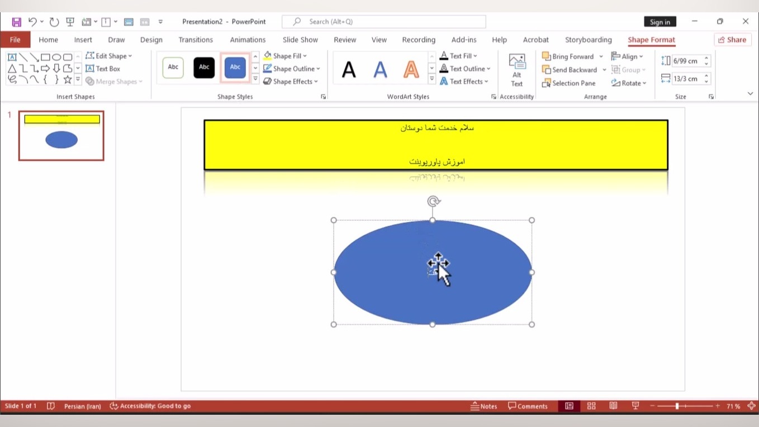Open the Selection Pane
The width and height of the screenshot is (759, 427).
[569, 83]
